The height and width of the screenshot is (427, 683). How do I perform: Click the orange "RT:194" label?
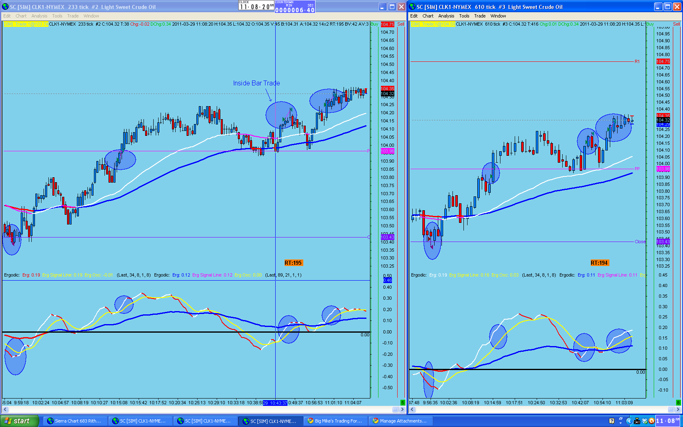coord(599,263)
